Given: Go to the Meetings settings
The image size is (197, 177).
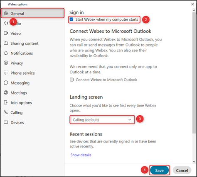Looking at the screenshot, I should click(x=33, y=93).
